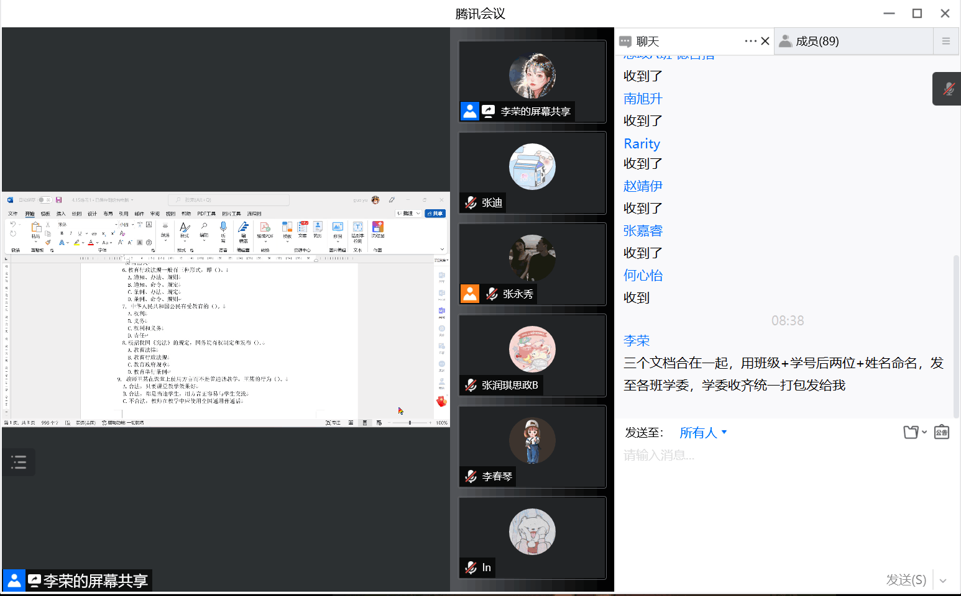The width and height of the screenshot is (961, 596).
Task: Close the 聊天 chat tab
Action: pos(765,41)
